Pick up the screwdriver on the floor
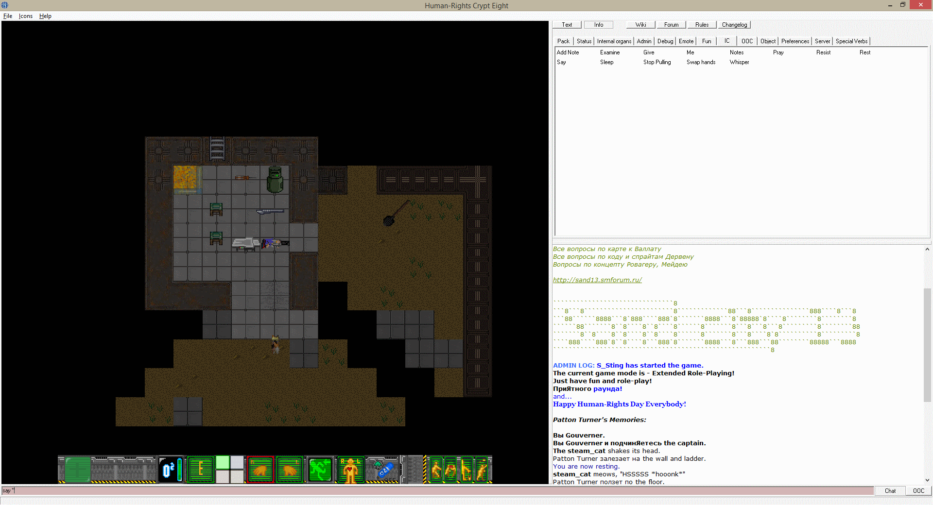 (x=245, y=178)
